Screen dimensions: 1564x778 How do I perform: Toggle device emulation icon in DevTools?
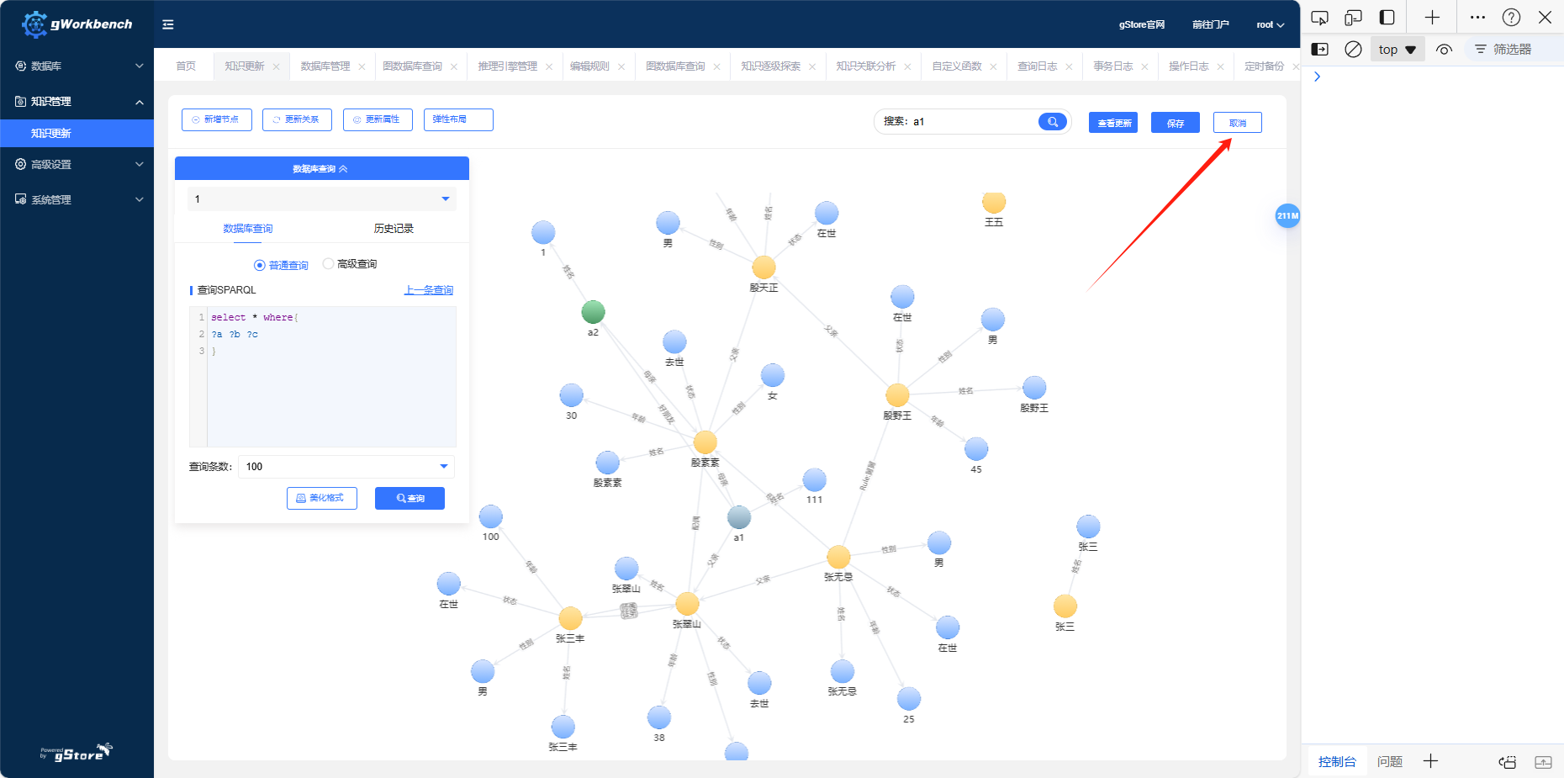point(1353,18)
